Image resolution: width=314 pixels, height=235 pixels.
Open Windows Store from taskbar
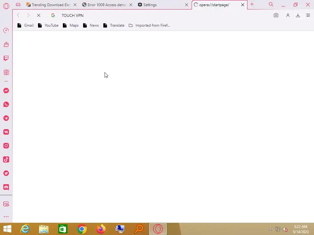pos(63,229)
